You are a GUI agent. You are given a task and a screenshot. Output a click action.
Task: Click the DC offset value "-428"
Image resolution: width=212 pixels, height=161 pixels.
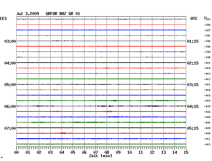pos(207,117)
